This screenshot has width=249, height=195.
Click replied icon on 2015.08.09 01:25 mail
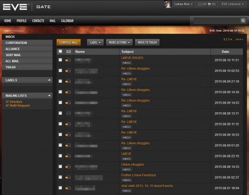68,145
